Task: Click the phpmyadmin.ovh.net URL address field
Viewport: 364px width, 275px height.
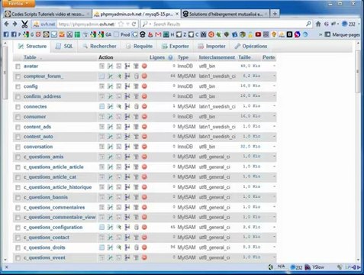Action: click(88, 24)
